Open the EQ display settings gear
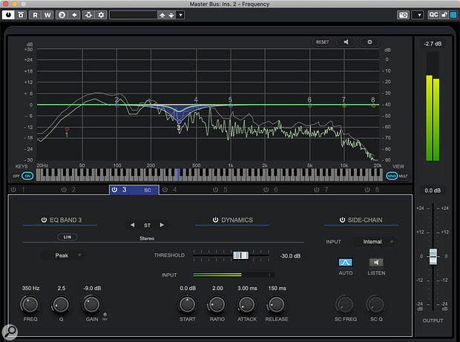This screenshot has height=342, width=460. (x=369, y=42)
